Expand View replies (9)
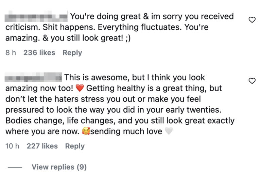This screenshot has height=174, width=261. click(59, 167)
